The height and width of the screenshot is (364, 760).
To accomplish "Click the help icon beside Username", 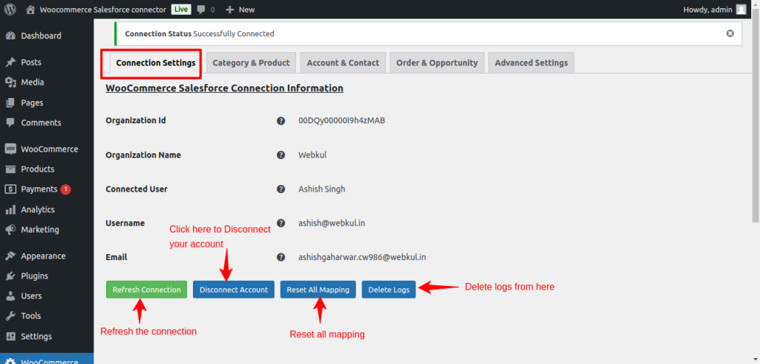I will (281, 223).
